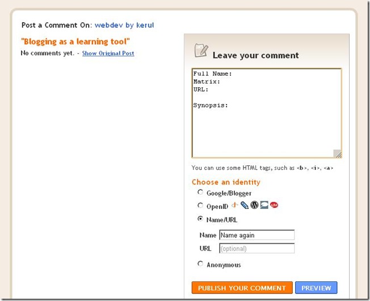Image resolution: width=370 pixels, height=301 pixels.
Task: Select the Name/URL identity option
Action: (200, 219)
